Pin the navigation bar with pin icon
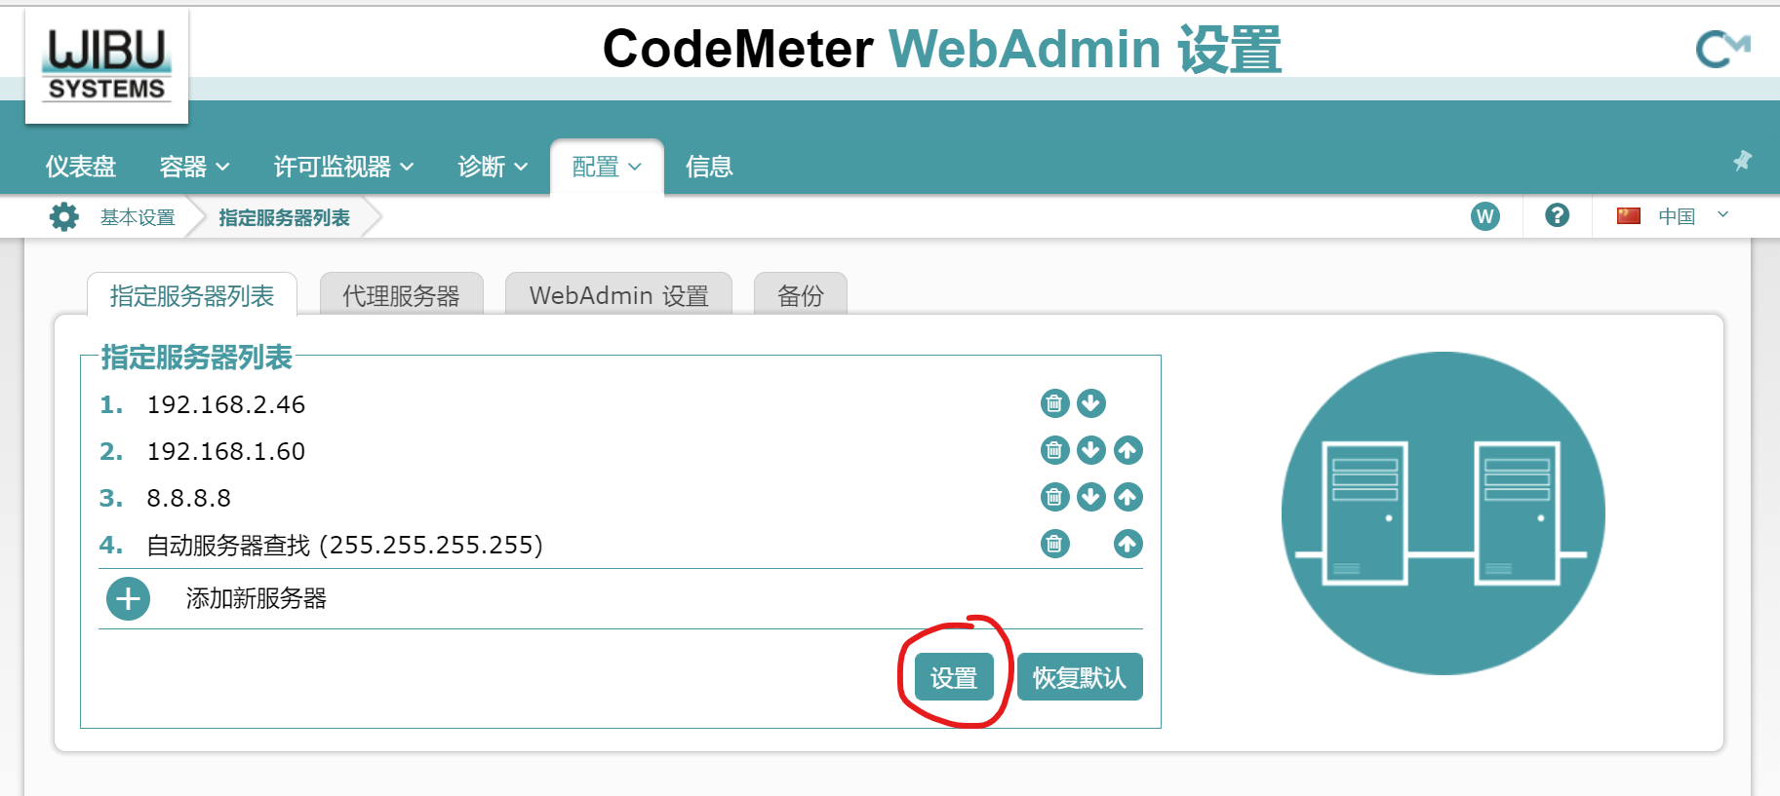 (x=1742, y=161)
